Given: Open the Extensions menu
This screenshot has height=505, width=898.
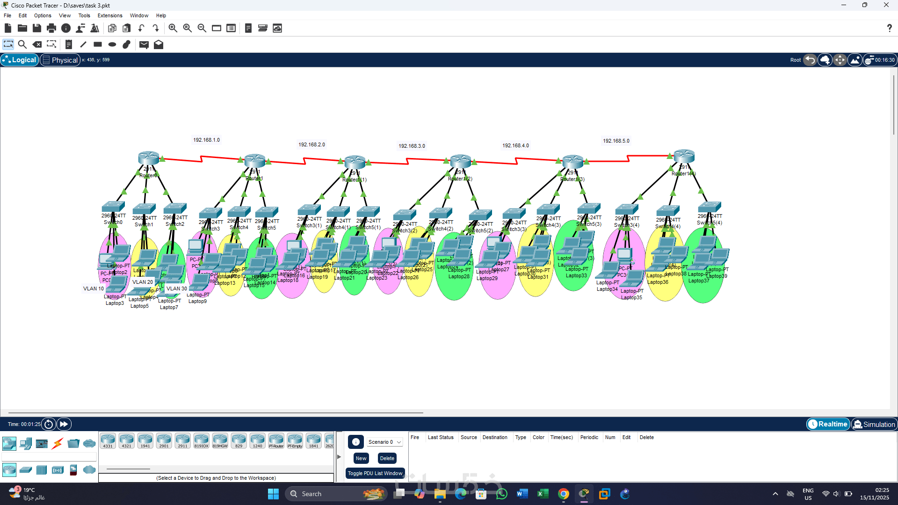Looking at the screenshot, I should coord(109,15).
